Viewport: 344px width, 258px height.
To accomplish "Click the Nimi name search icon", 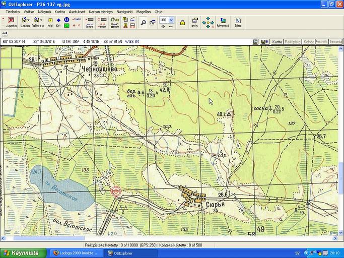I will point(238,22).
